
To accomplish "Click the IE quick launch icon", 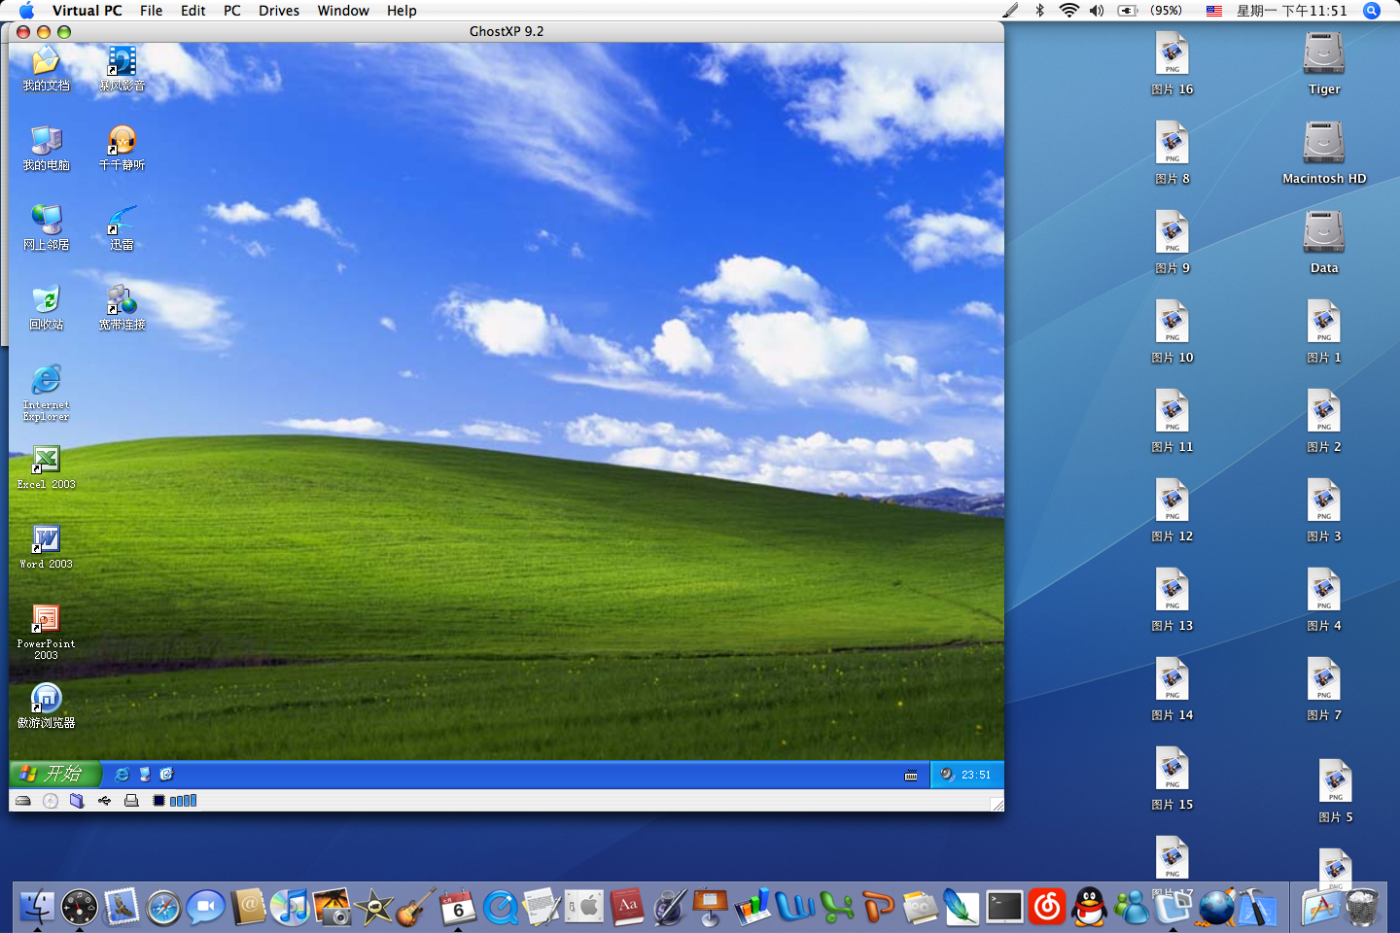I will pyautogui.click(x=122, y=775).
